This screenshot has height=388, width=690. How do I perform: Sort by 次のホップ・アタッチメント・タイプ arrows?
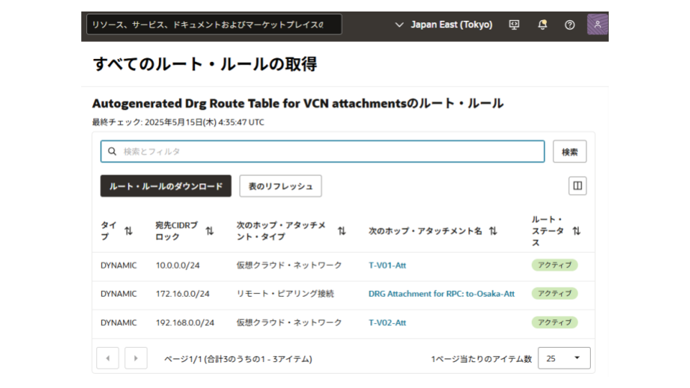(x=341, y=231)
